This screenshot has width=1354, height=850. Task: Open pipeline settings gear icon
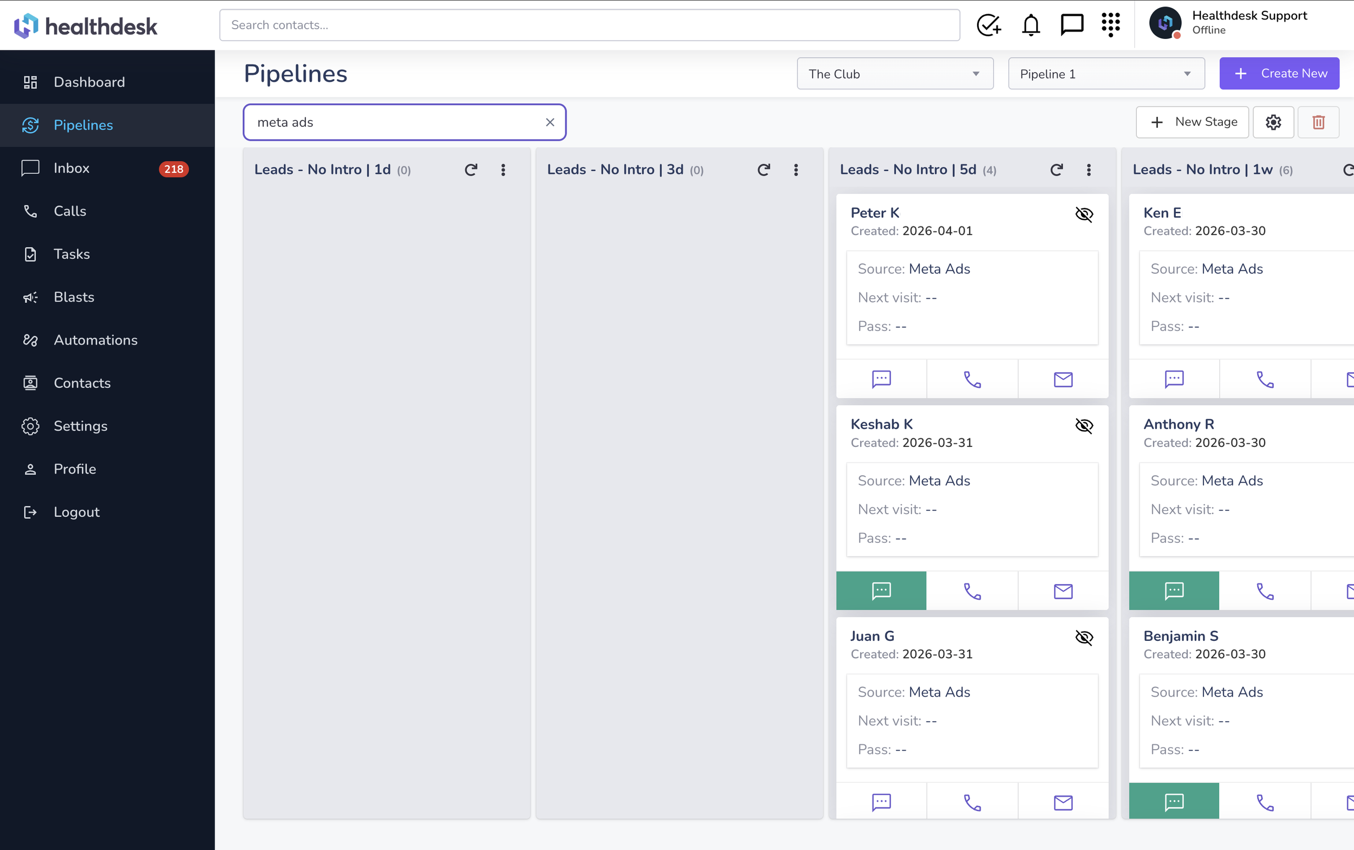tap(1273, 122)
